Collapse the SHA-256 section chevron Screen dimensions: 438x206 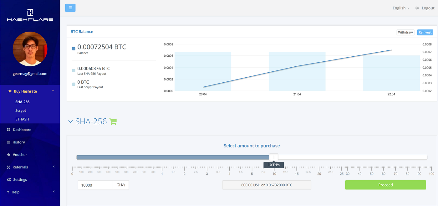pyautogui.click(x=70, y=121)
